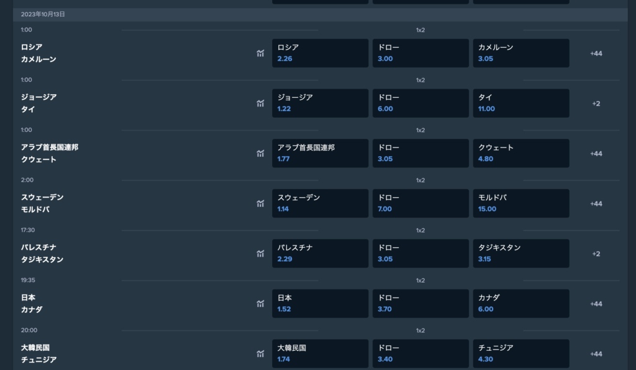Bet on 大韓民国 at 1.74

point(320,353)
